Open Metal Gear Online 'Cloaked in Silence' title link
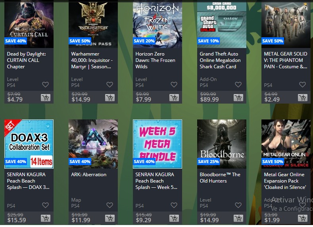Viewport: 313px width, 227px height. [285, 181]
